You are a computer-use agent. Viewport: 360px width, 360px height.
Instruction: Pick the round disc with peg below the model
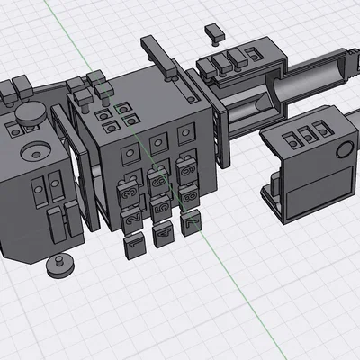(x=60, y=265)
